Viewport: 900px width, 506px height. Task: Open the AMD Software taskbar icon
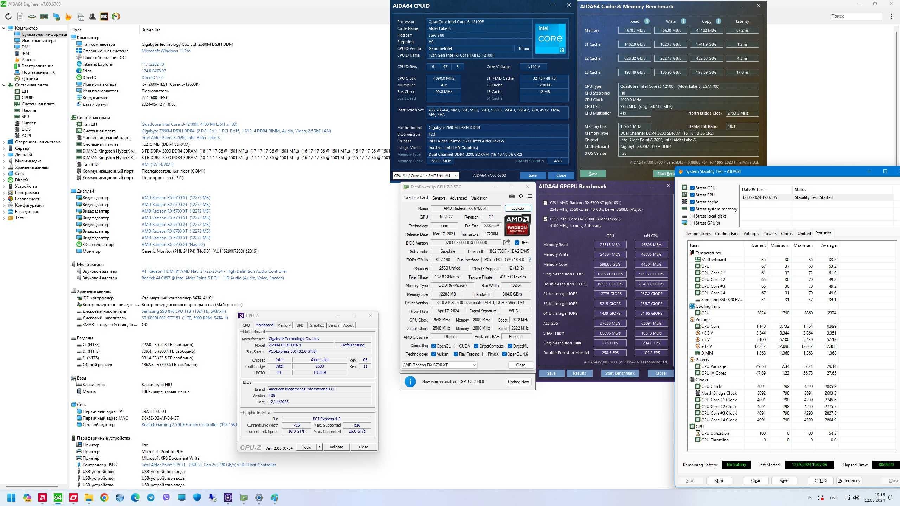coord(43,498)
